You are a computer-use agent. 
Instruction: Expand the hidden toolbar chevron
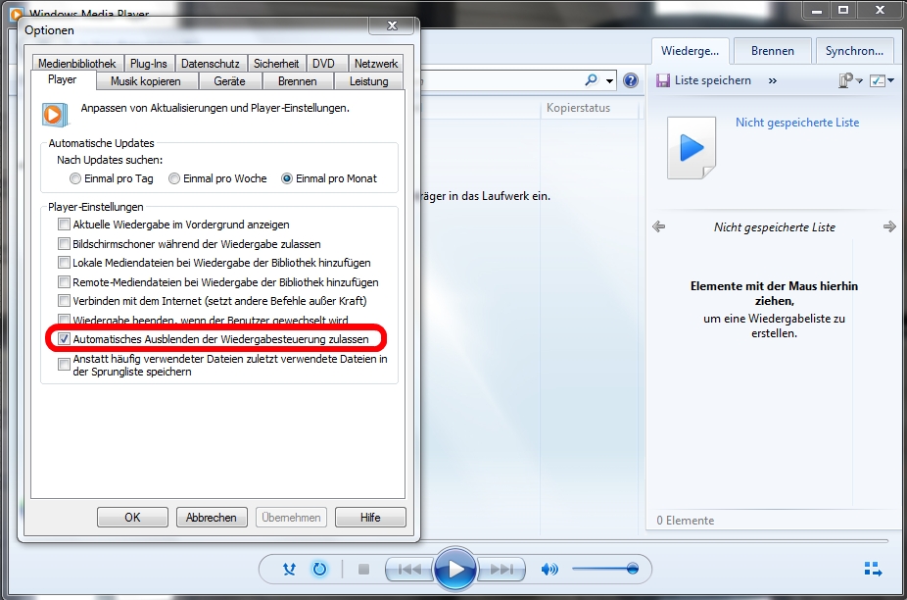pyautogui.click(x=772, y=81)
